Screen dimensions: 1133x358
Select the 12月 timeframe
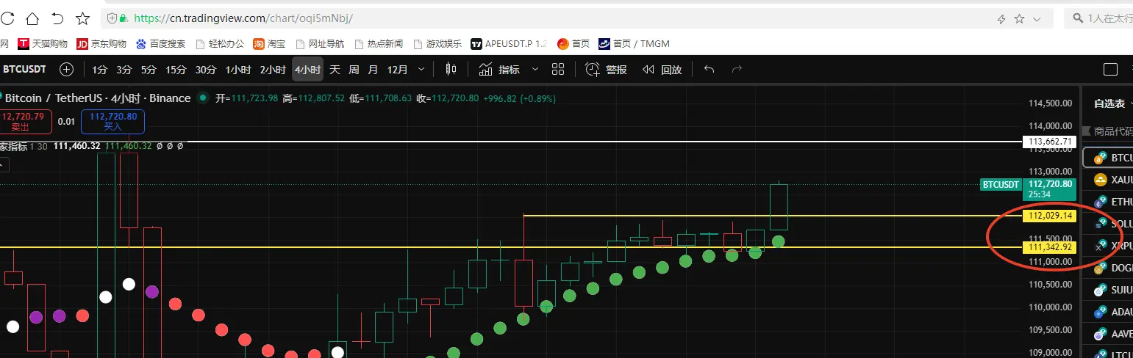(397, 70)
